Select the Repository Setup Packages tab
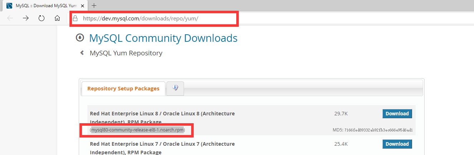Viewport: 474px width, 155px height. [x=124, y=89]
